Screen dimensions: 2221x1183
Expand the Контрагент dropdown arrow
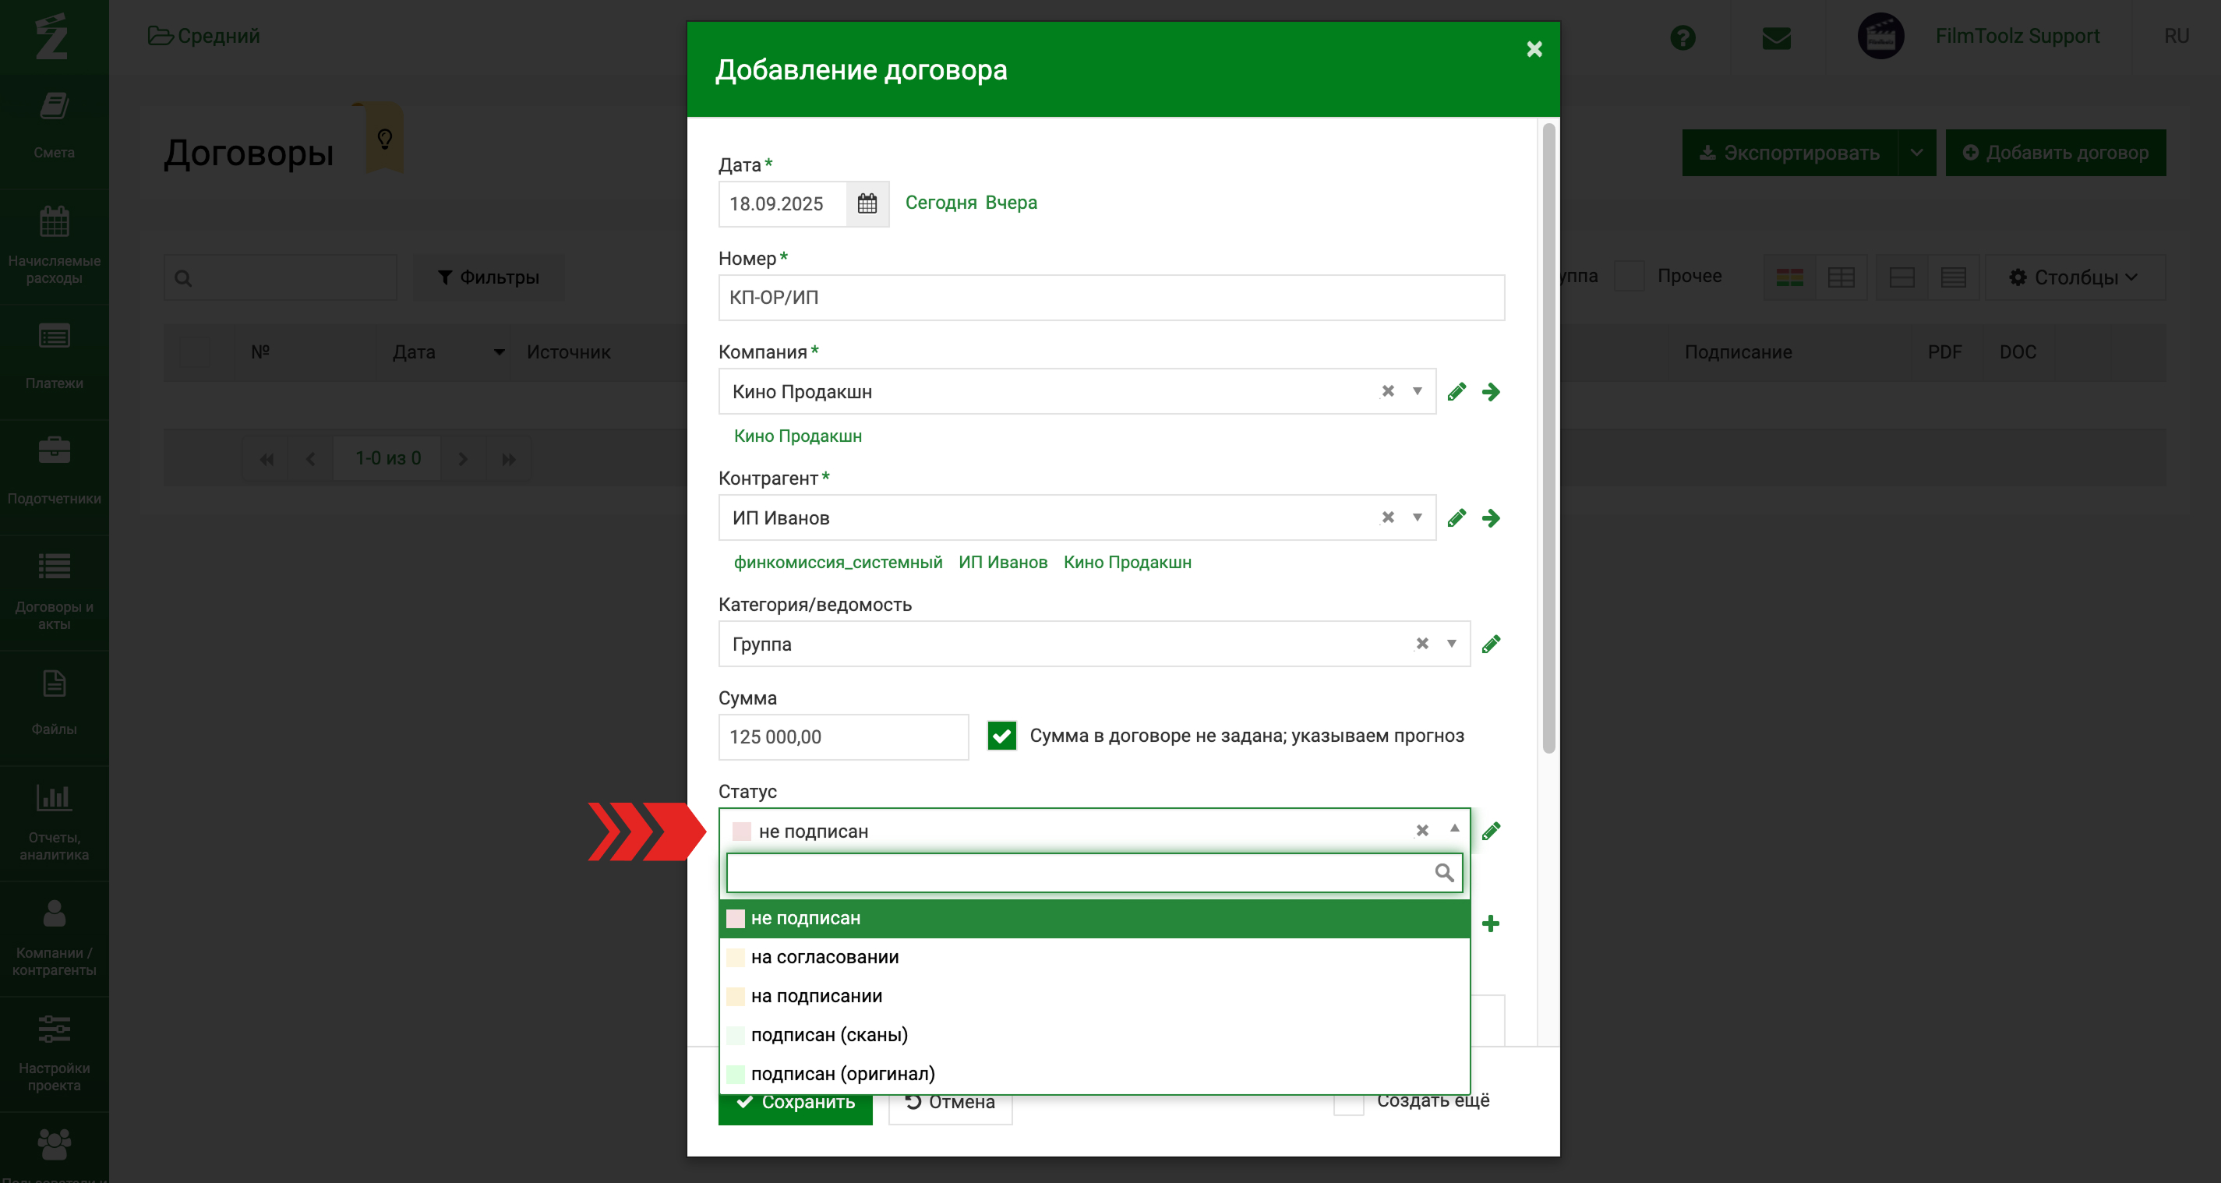(1418, 518)
